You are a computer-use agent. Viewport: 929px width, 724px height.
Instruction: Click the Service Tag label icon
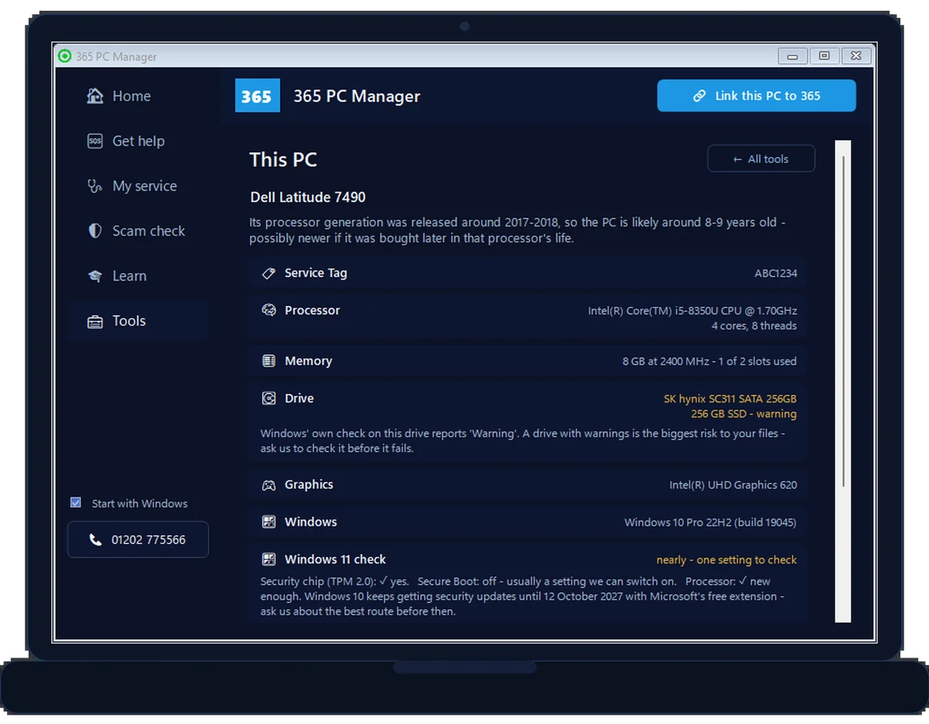(x=269, y=273)
